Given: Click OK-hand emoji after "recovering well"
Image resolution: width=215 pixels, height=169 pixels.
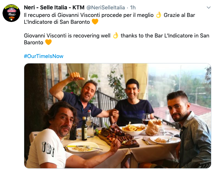Looking at the screenshot, I should click(x=116, y=35).
